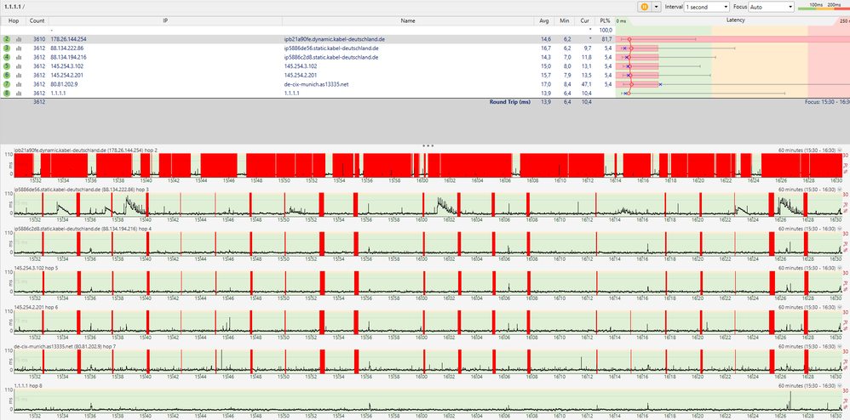Open the chevron menu on hop 8 graph

(840, 385)
